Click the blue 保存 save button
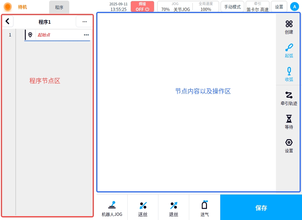This screenshot has width=302, height=220. pos(261,208)
